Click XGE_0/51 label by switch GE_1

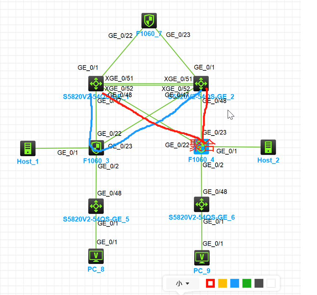(119, 78)
